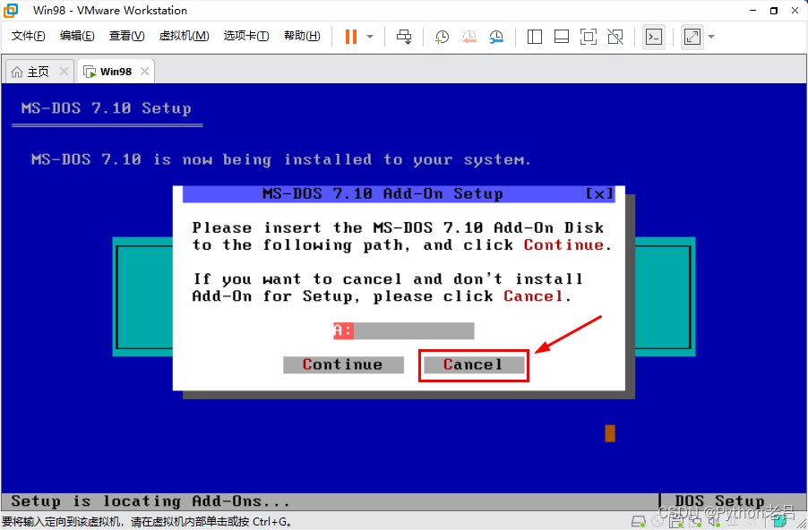Open the 帮助(H) menu
Viewport: 808px width, 530px height.
click(x=302, y=36)
